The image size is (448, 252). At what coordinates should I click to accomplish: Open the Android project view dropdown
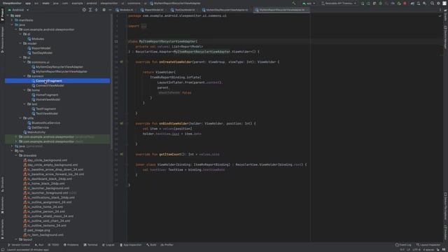click(18, 10)
